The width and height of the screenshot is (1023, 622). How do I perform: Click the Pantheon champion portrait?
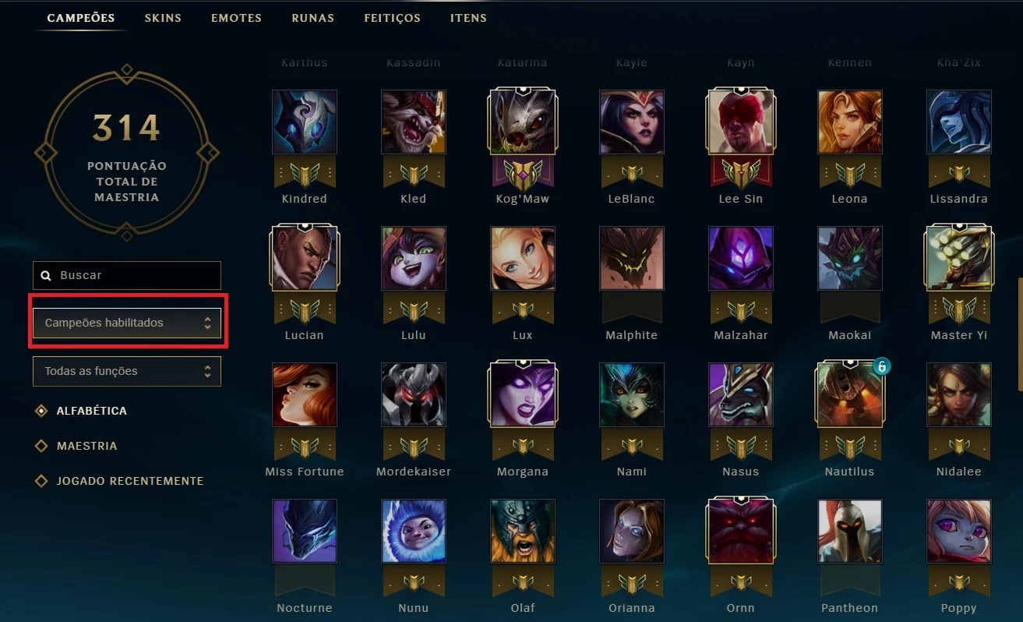click(x=850, y=531)
